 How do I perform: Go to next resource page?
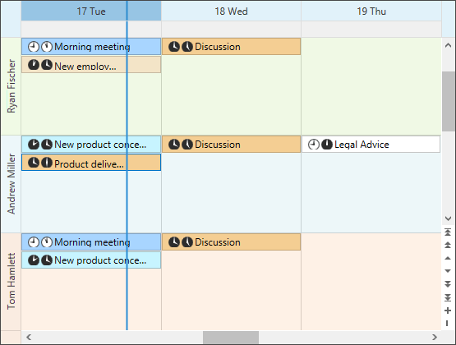[448, 283]
